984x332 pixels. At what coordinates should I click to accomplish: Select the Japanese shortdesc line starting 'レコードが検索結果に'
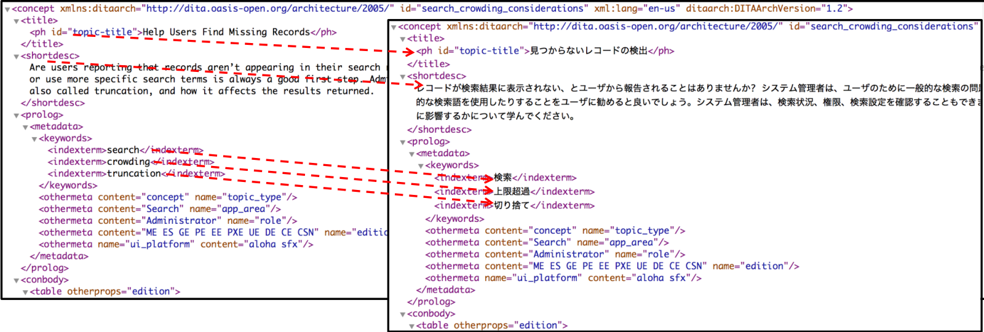tap(699, 89)
